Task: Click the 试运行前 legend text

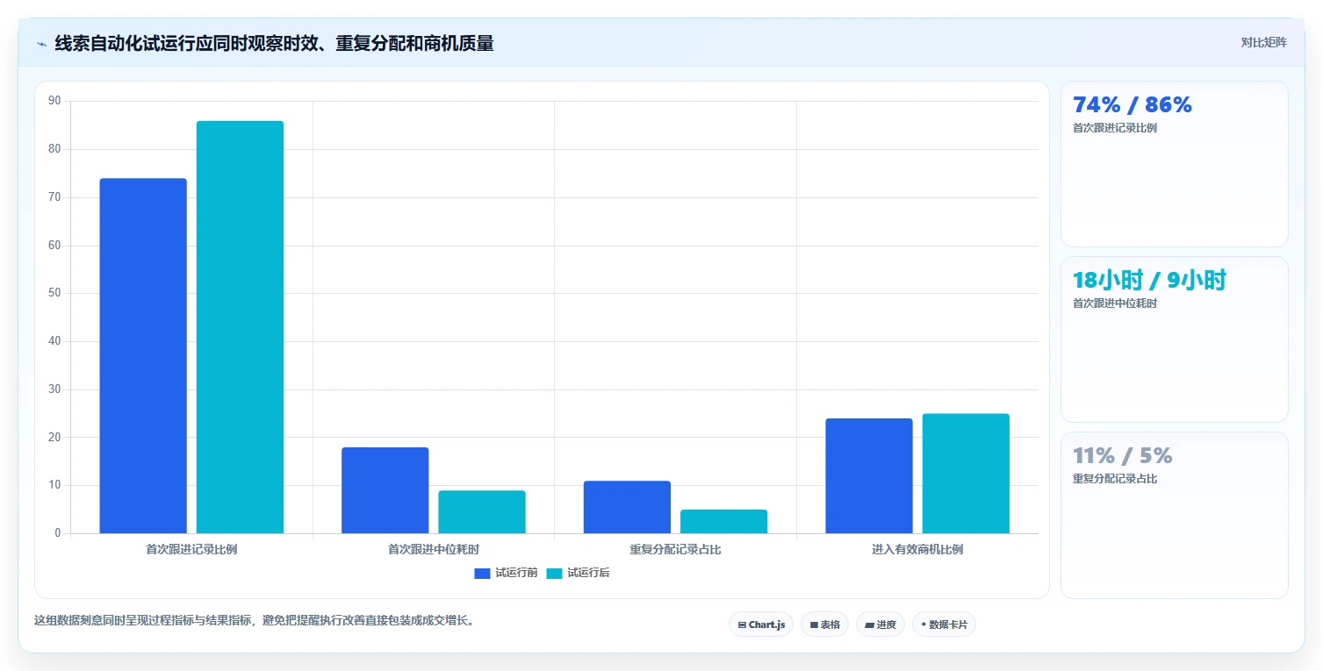Action: pyautogui.click(x=516, y=574)
